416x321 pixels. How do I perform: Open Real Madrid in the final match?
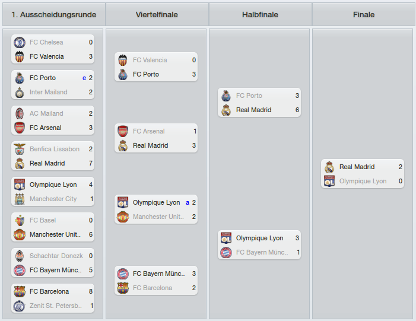[x=357, y=167]
